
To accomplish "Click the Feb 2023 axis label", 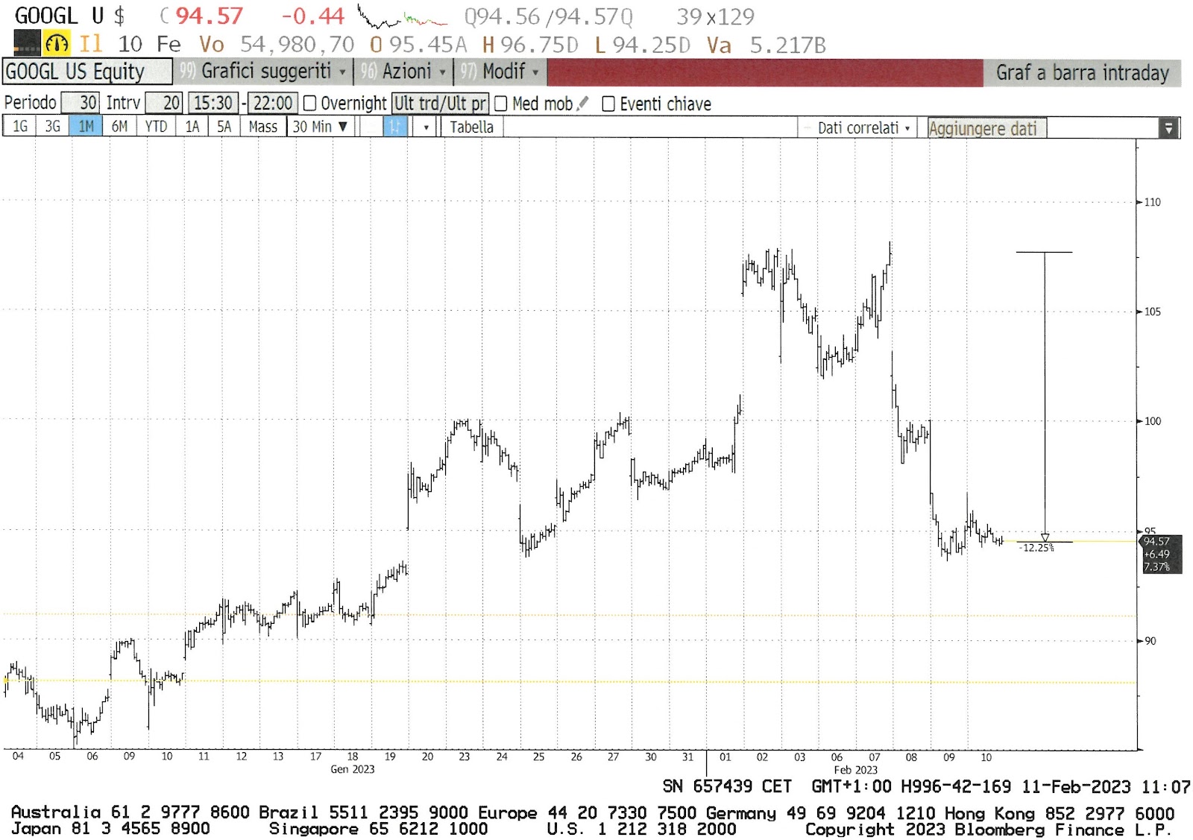I will coord(855,770).
